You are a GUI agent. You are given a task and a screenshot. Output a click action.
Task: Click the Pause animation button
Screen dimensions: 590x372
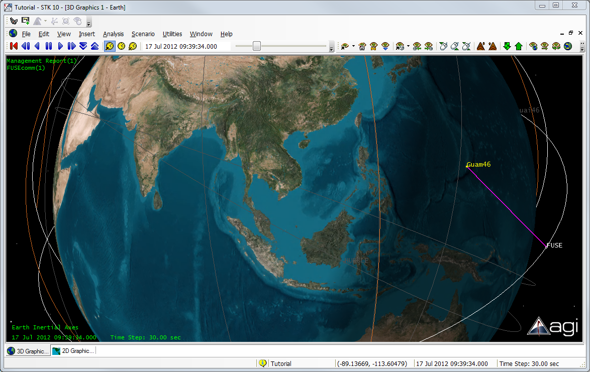[x=49, y=46]
